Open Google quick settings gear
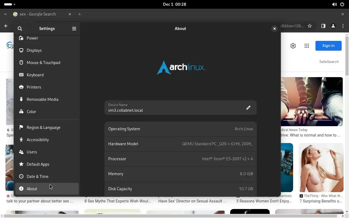Image resolution: width=349 pixels, height=218 pixels. pos(293,46)
